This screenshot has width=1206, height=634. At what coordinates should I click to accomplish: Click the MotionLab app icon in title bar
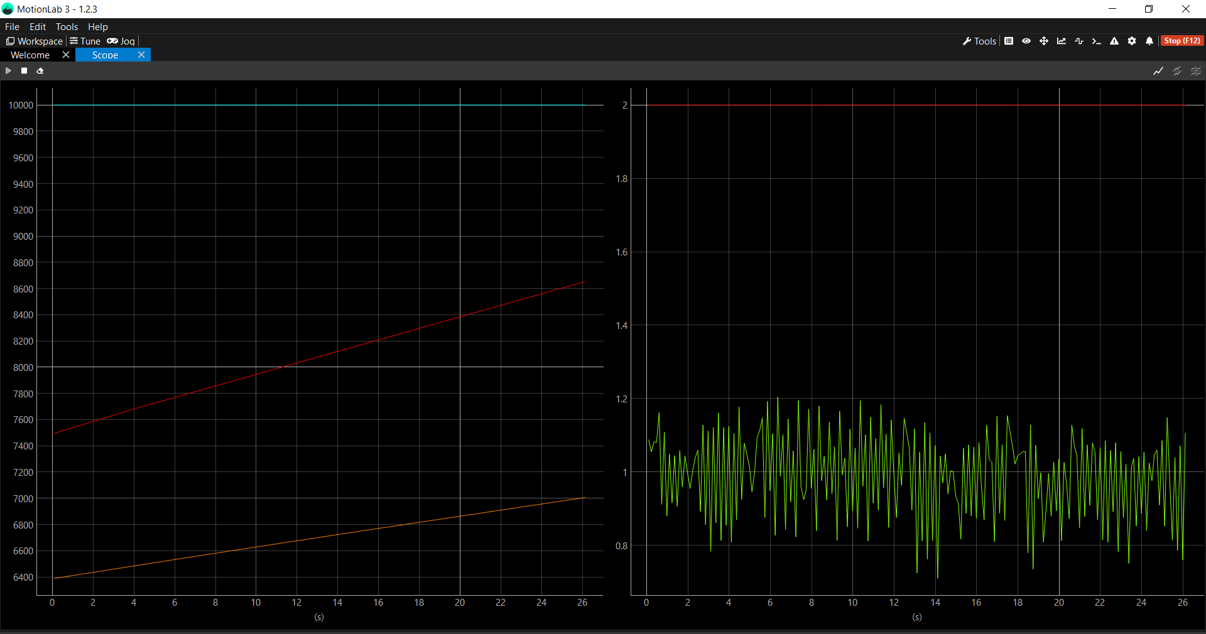(8, 9)
